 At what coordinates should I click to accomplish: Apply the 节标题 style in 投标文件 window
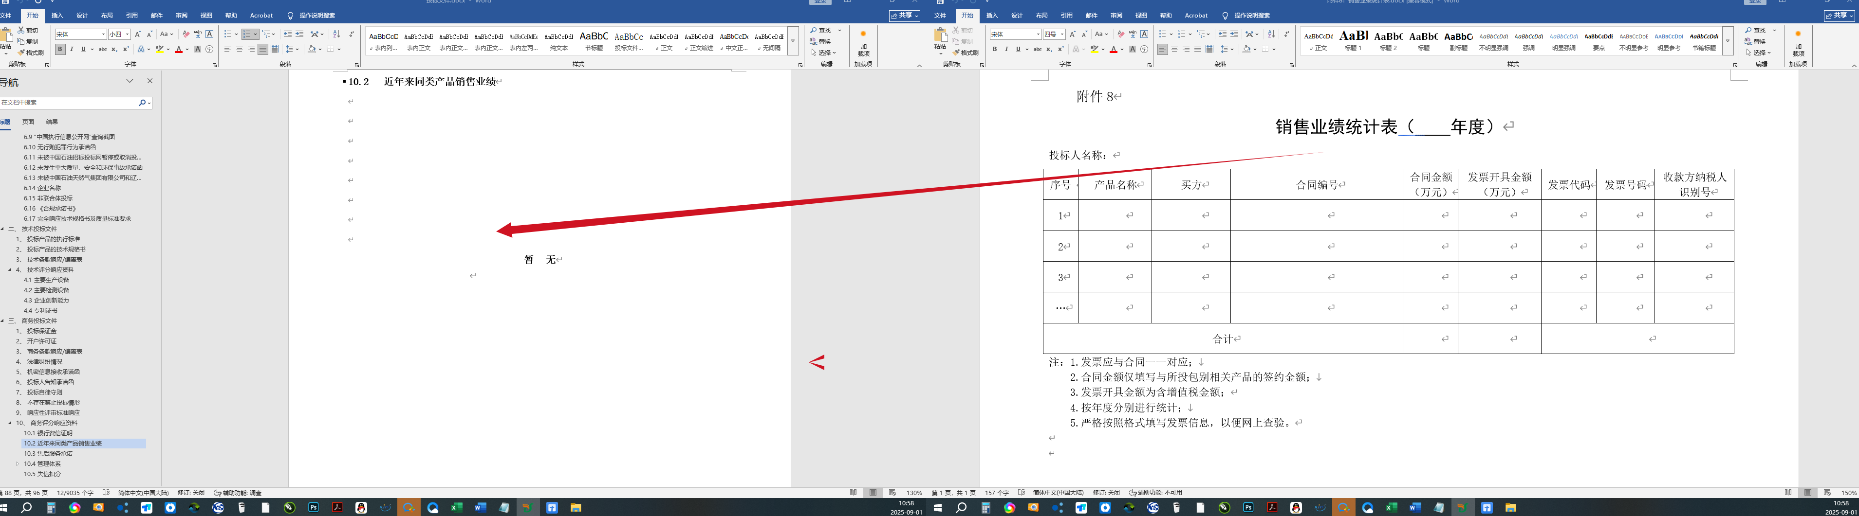coord(594,40)
